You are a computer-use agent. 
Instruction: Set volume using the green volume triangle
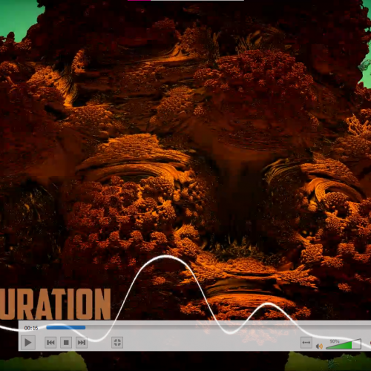pos(340,345)
